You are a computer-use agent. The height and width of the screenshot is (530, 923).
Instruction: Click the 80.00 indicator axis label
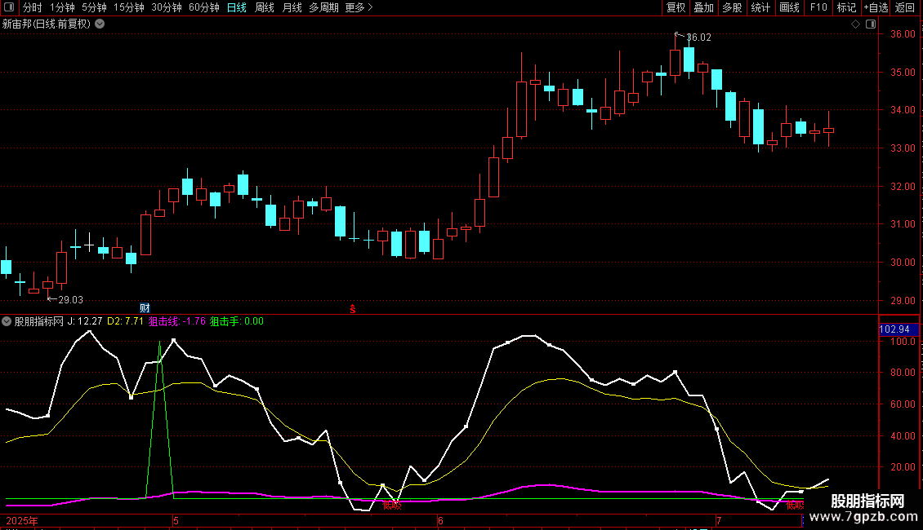(903, 373)
